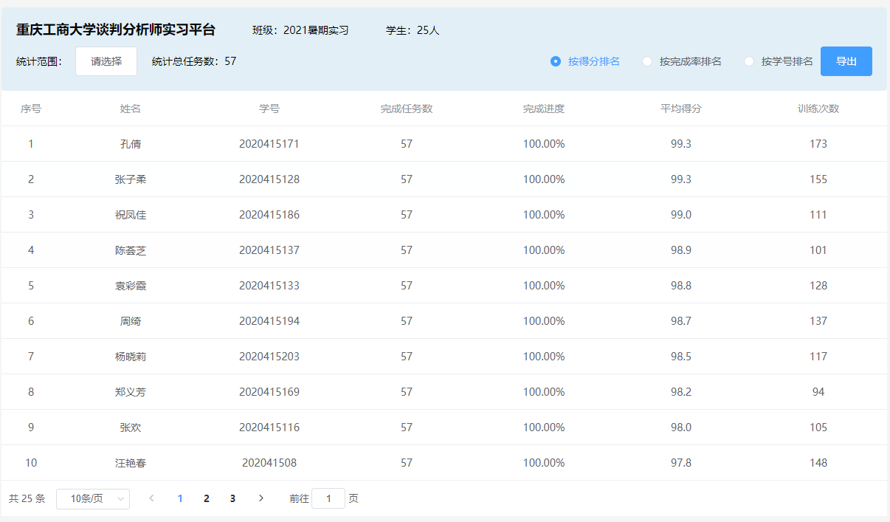Click page 1 in the pagination

coord(180,498)
